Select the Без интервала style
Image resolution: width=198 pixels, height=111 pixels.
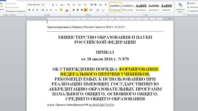pos(128,7)
